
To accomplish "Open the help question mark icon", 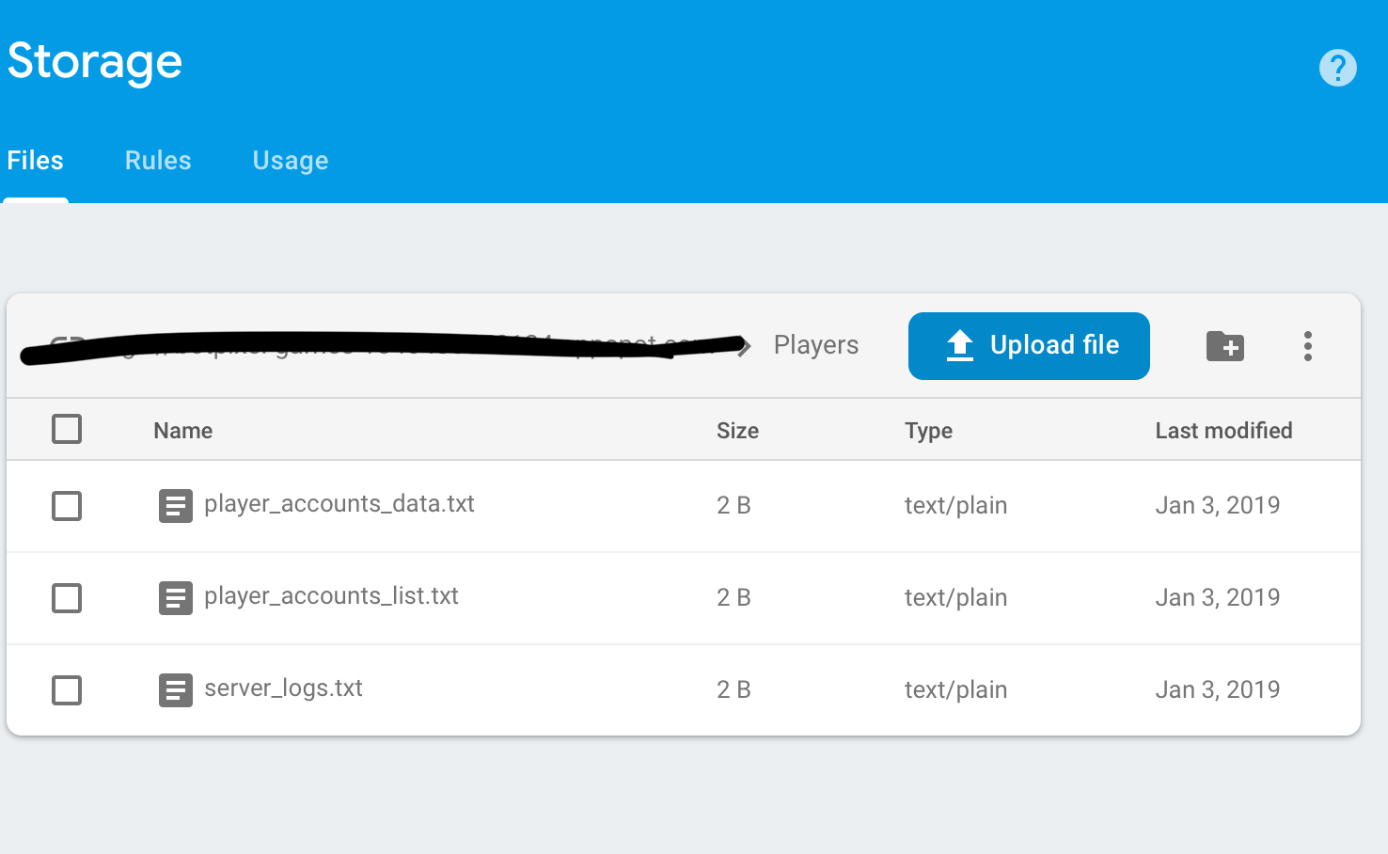I will pos(1337,68).
